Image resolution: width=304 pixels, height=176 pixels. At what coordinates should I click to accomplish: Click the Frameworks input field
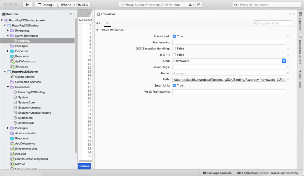(229, 42)
